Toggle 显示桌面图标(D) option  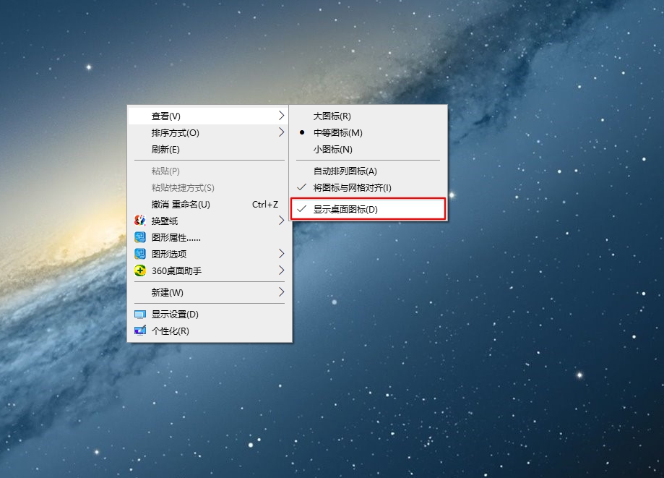tap(368, 209)
